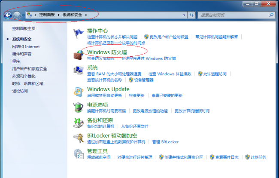Screen dimensions: 279x178
Task: Click the Windows 防火墙 brick wall icon
Action: click(x=79, y=55)
